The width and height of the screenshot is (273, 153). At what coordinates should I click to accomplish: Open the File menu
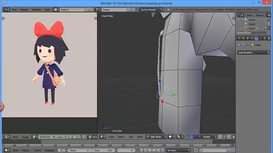click(x=15, y=10)
